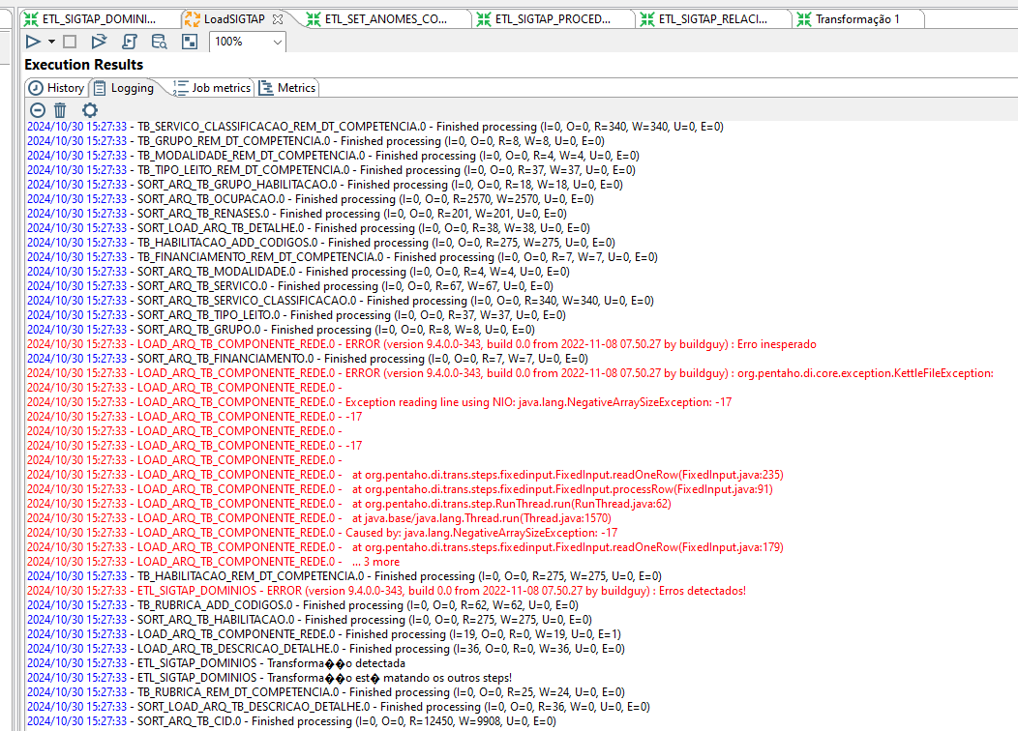This screenshot has width=1018, height=731.
Task: Click the 'matando os outros steps!' log line
Action: point(269,677)
